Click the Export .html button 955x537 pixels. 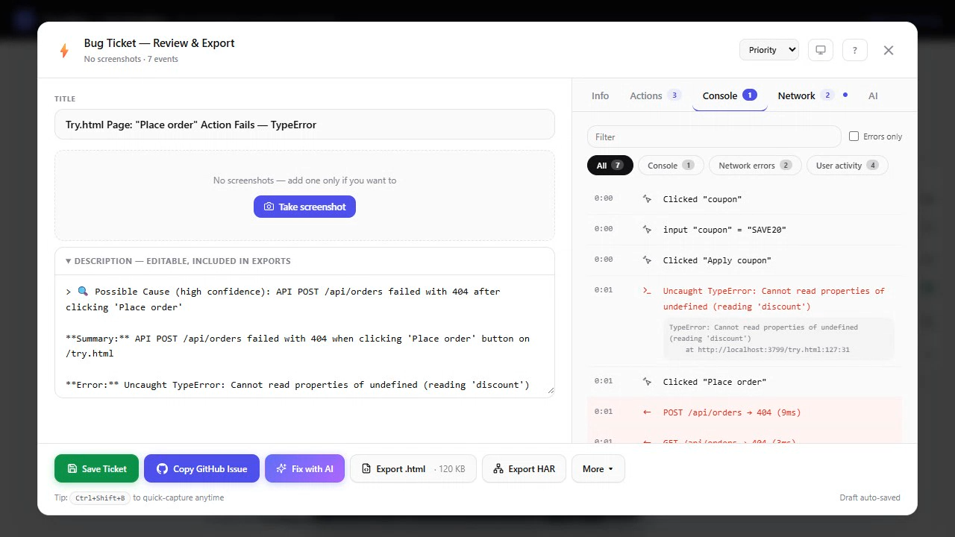413,468
